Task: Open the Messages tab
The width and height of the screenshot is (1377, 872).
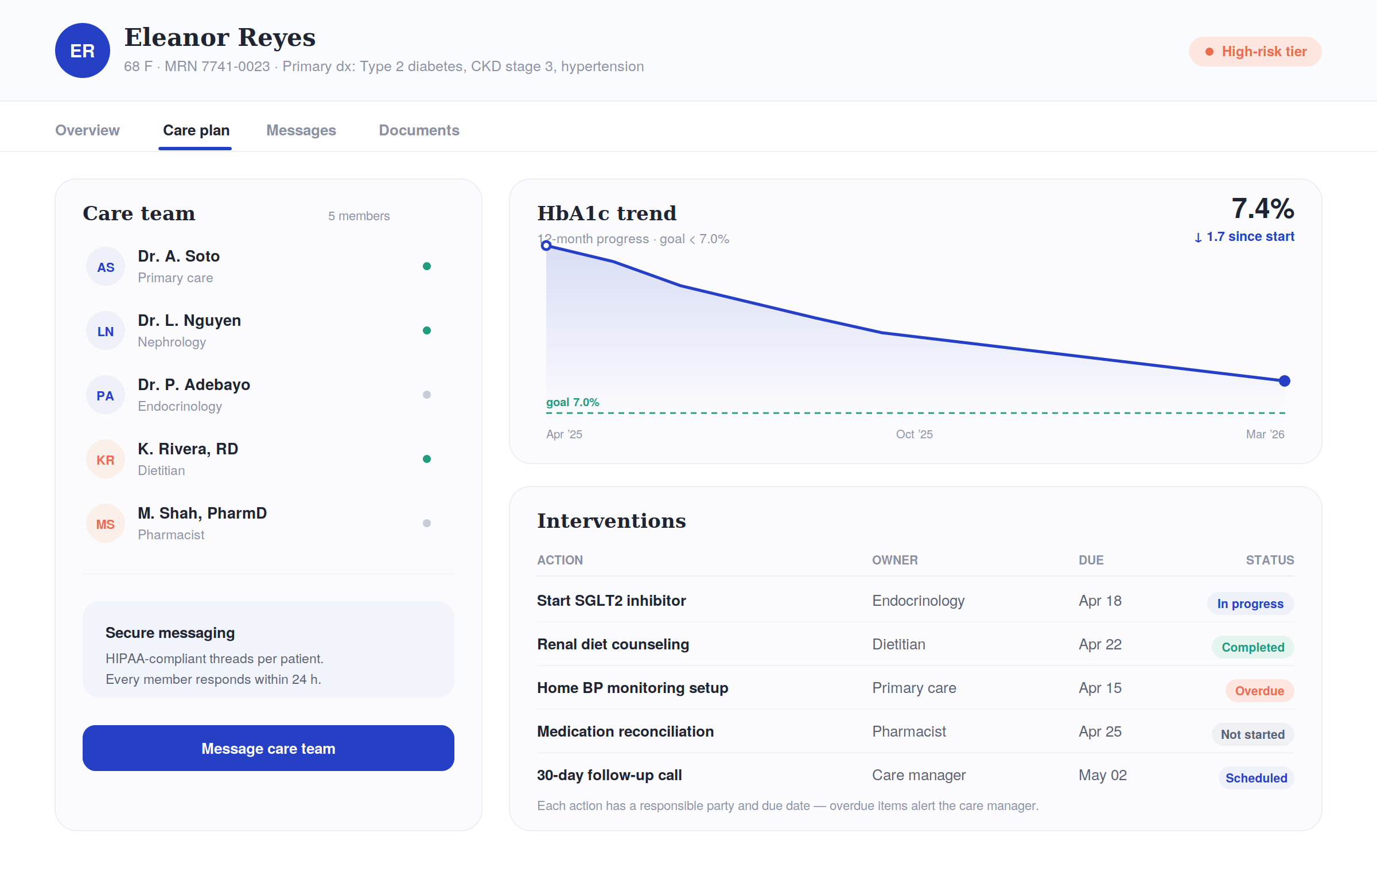Action: pos(301,130)
